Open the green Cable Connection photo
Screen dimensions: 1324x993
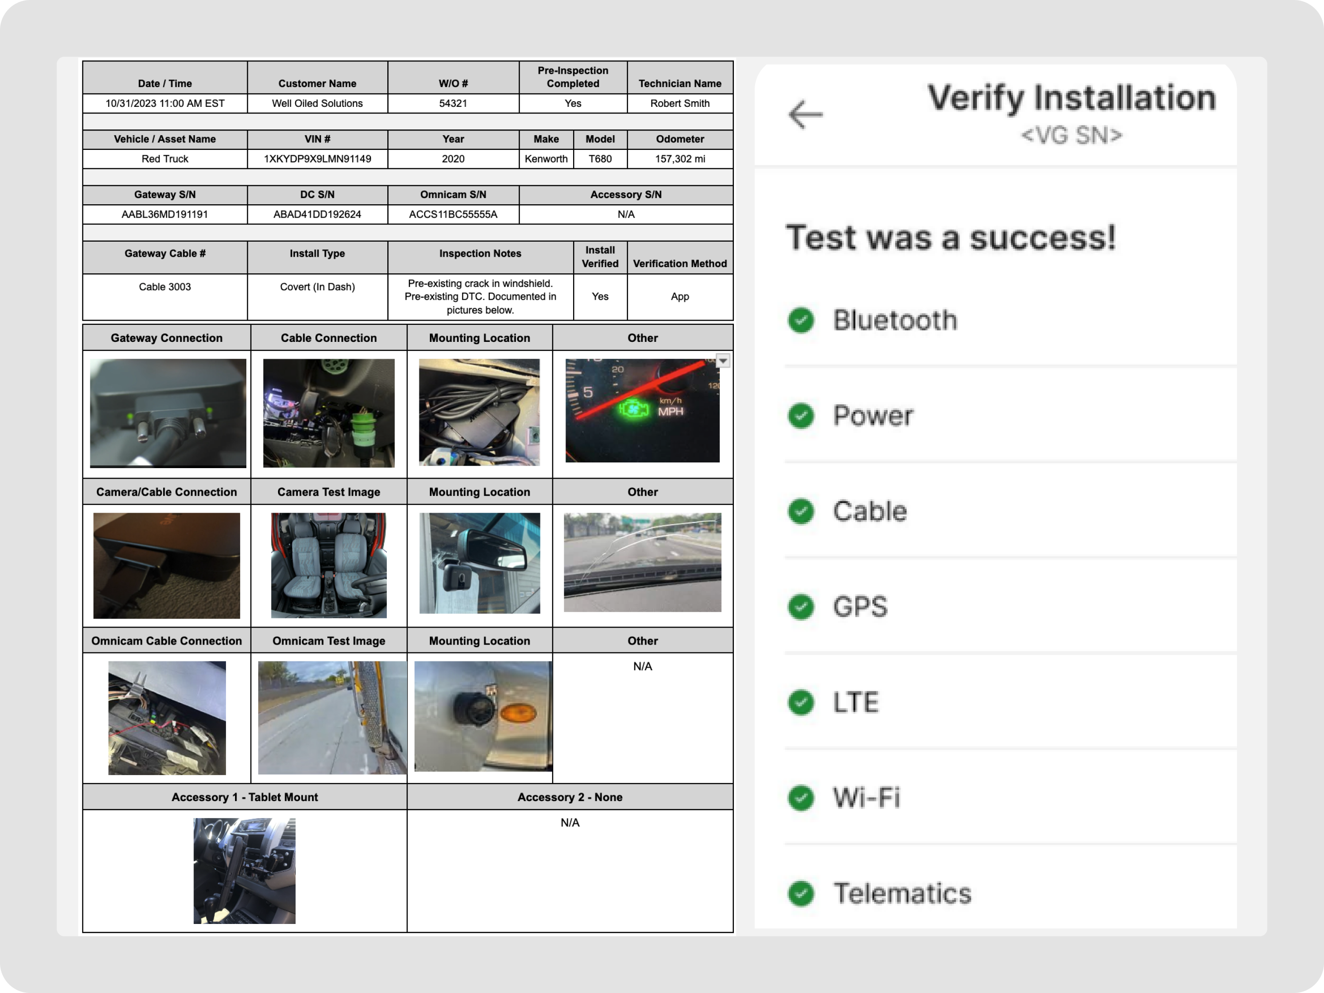(x=329, y=412)
